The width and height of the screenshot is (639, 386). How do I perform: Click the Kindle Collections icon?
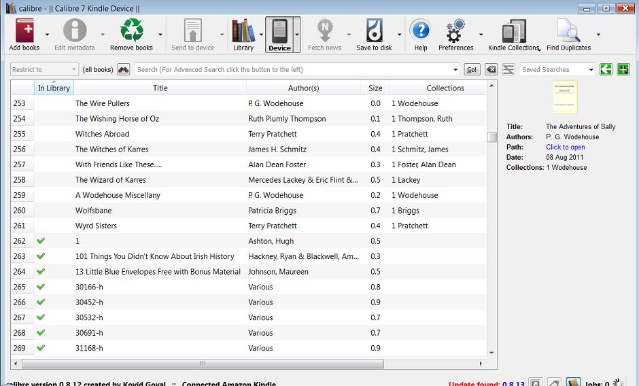(513, 31)
